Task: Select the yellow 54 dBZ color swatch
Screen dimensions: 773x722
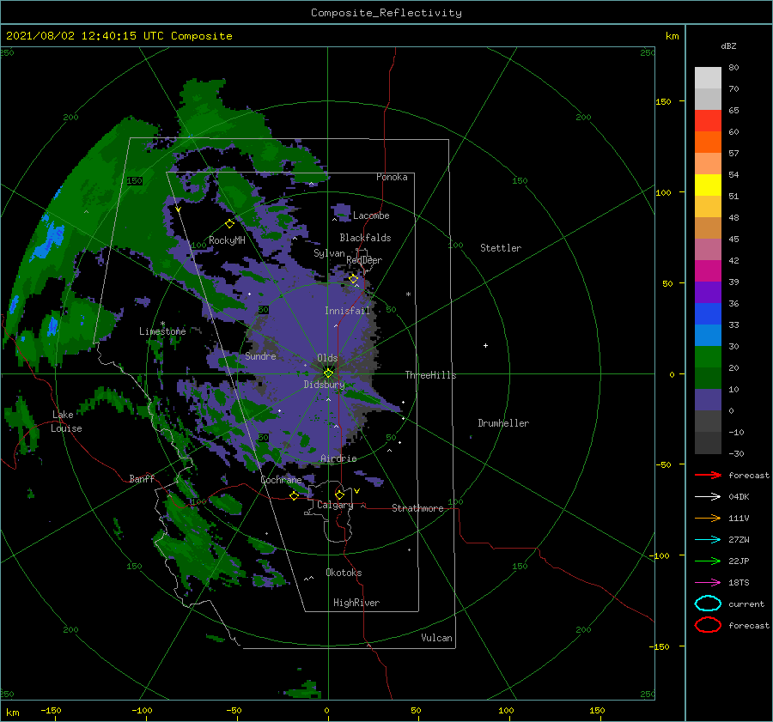Action: [x=708, y=185]
